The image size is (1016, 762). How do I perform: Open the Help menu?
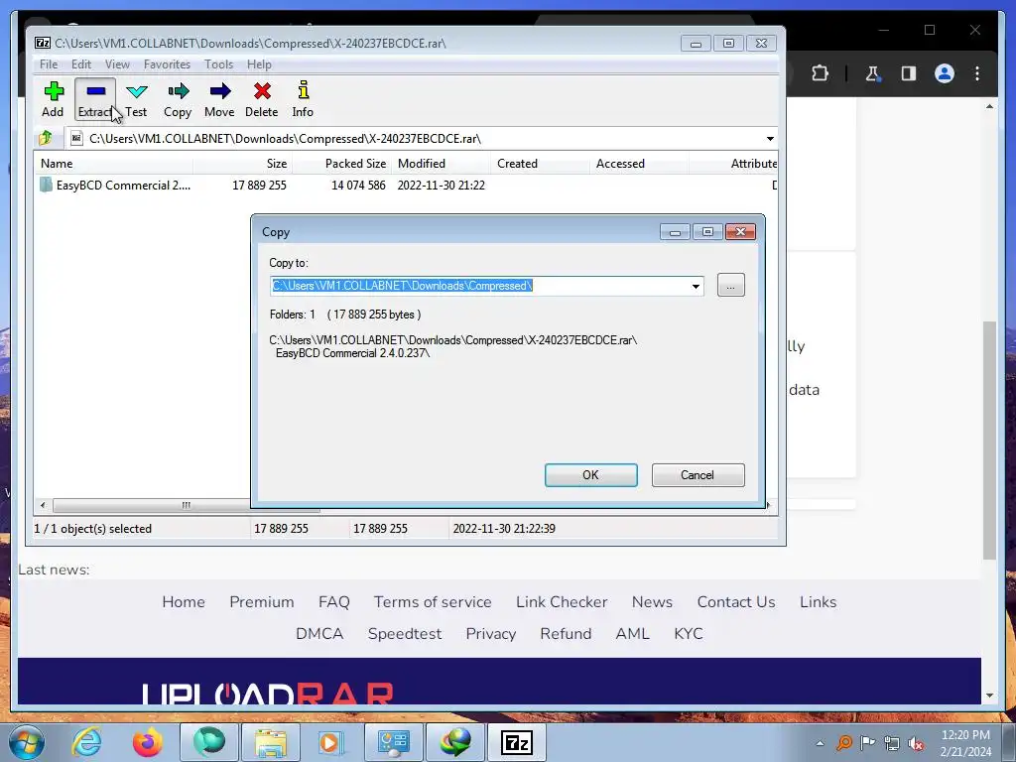(259, 64)
